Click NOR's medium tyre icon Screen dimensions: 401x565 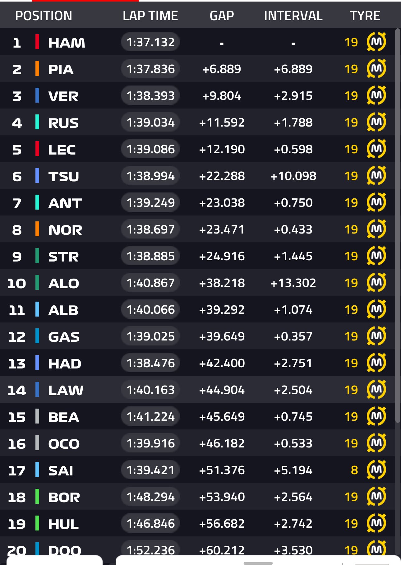coord(376,229)
